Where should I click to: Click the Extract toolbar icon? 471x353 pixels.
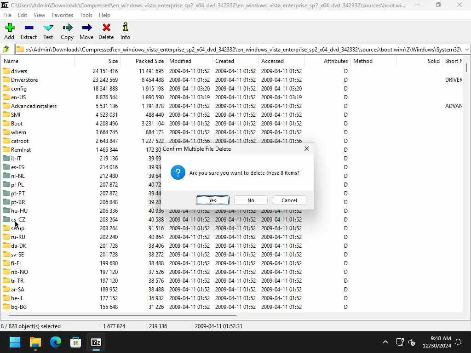29,28
